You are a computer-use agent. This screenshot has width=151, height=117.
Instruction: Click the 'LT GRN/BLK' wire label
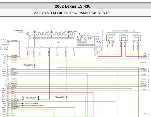(x=15, y=100)
